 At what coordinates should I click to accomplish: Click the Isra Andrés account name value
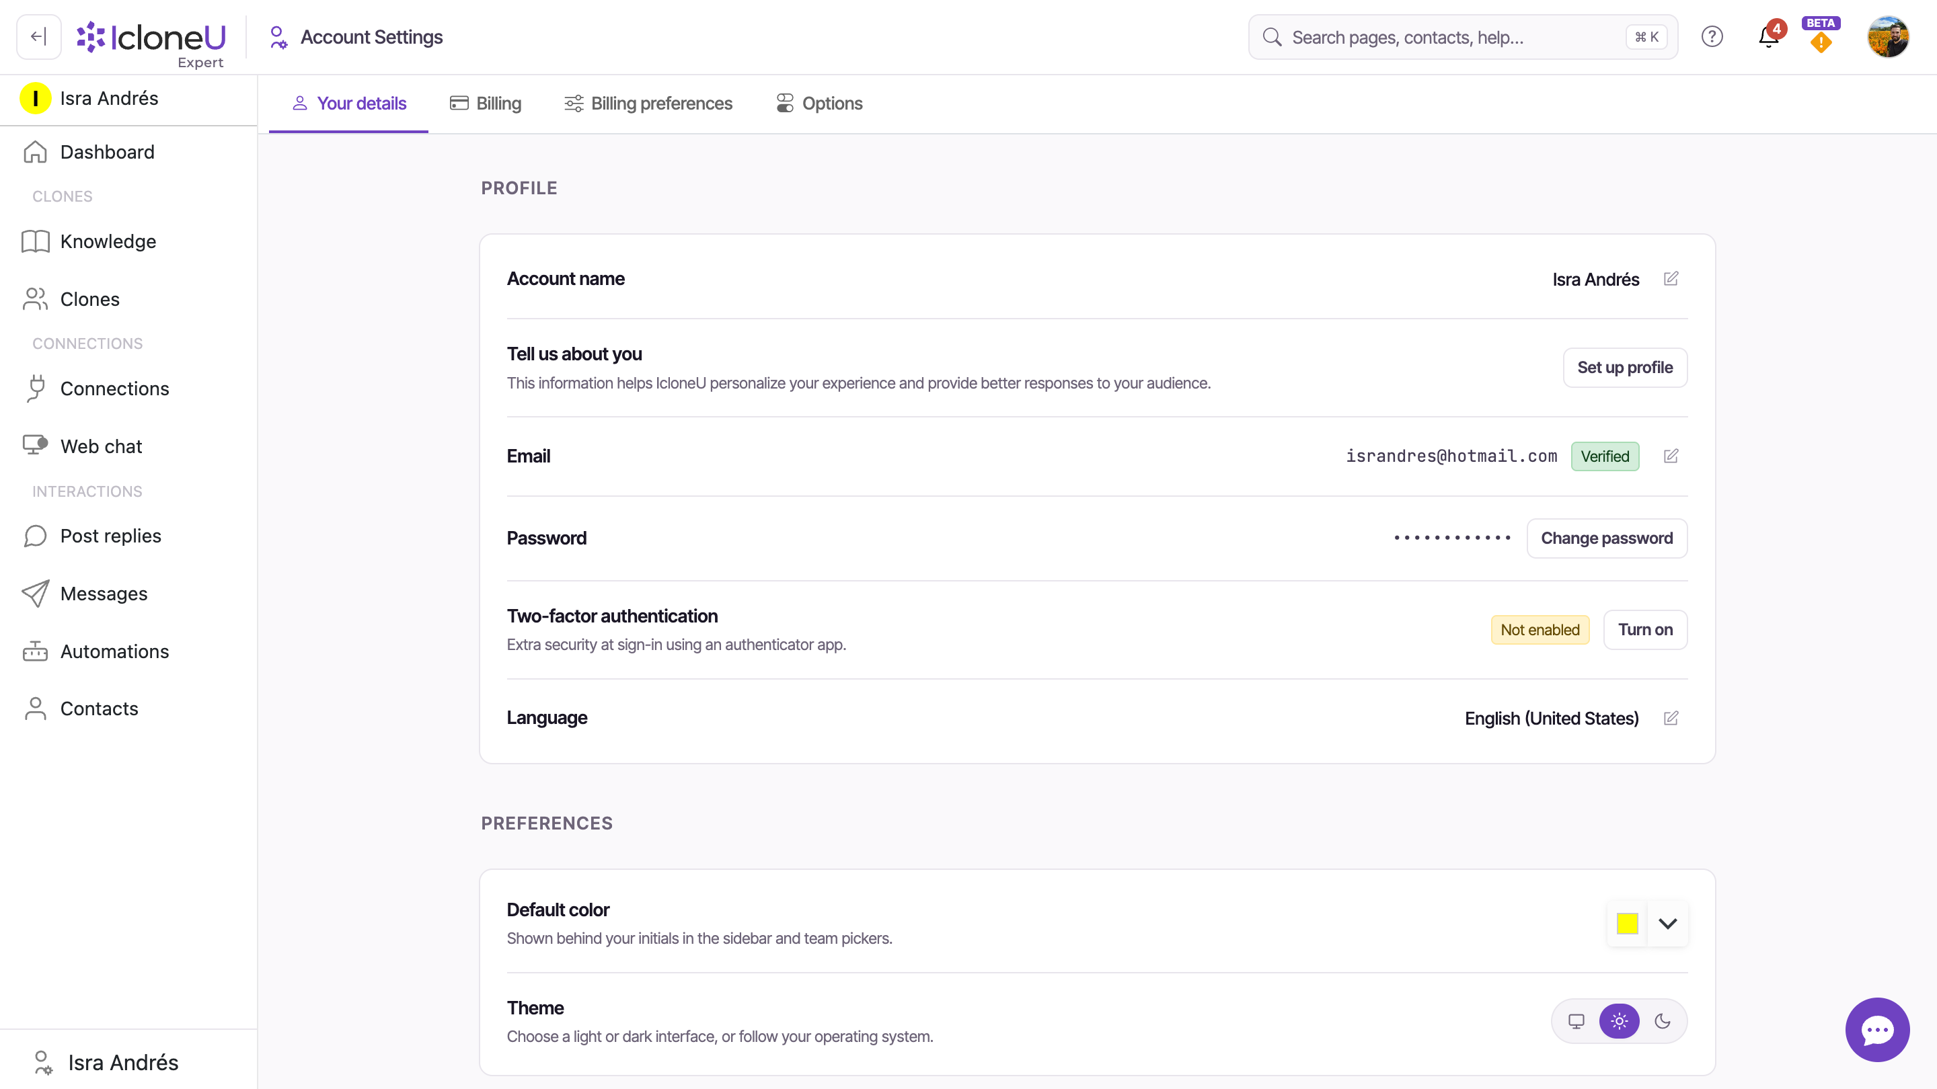(1595, 280)
